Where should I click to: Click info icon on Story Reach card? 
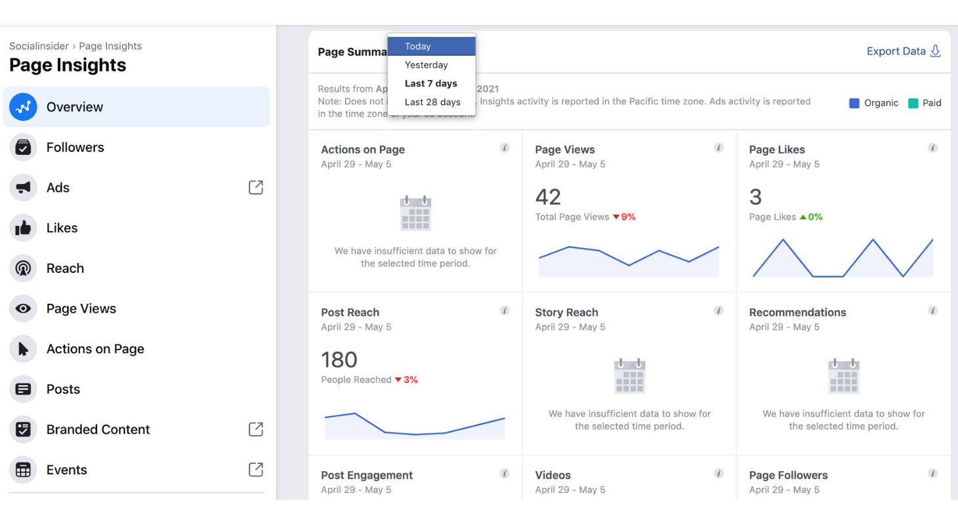coord(718,310)
